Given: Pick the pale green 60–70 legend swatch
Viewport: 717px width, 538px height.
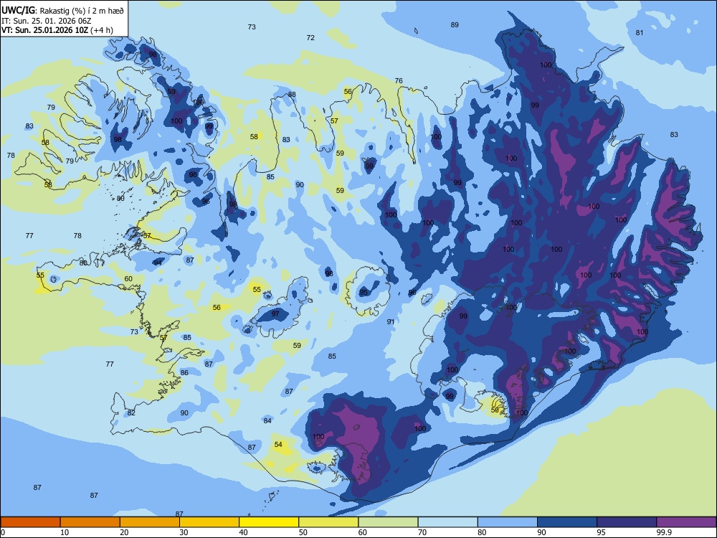Looking at the screenshot, I should (388, 522).
